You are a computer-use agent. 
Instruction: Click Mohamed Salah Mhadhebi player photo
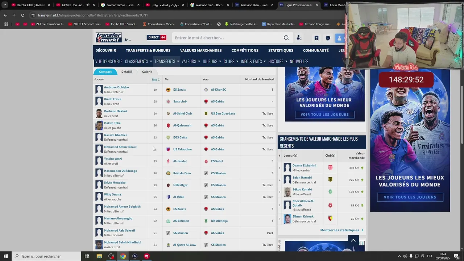click(x=99, y=245)
